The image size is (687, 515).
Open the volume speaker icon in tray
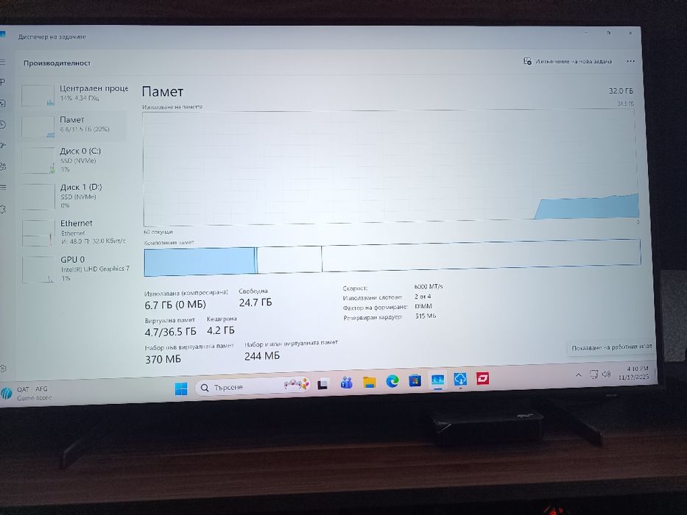tap(607, 374)
